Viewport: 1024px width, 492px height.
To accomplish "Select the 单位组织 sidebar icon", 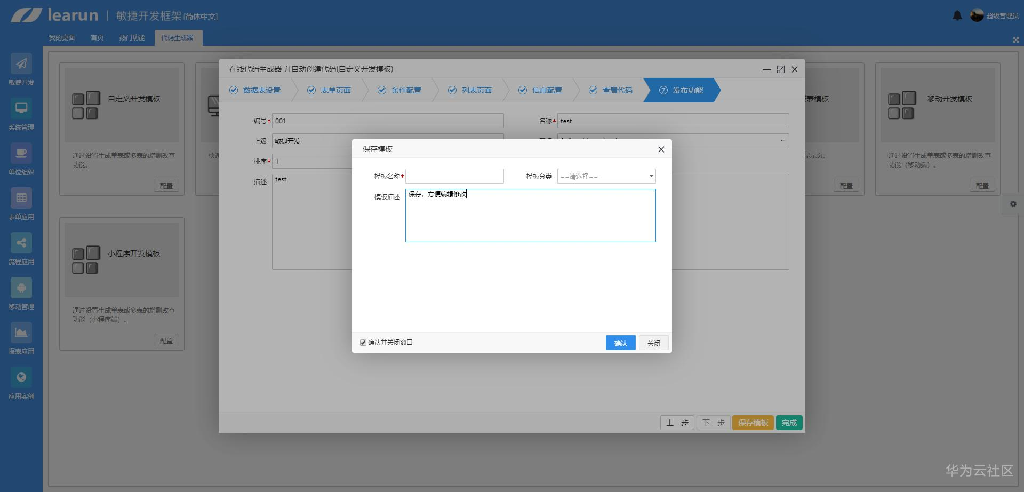I will pyautogui.click(x=21, y=154).
